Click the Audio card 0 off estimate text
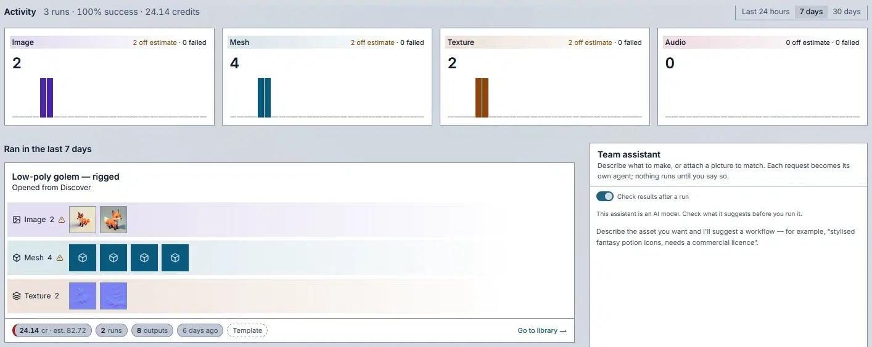 [x=808, y=42]
